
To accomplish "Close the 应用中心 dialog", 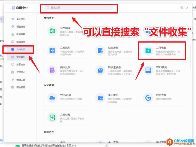I will click(x=187, y=8).
